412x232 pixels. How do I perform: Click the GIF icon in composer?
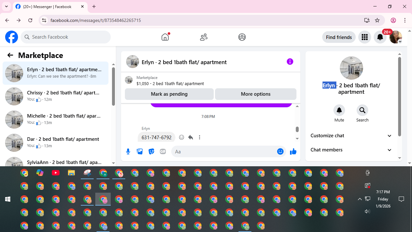[163, 151]
